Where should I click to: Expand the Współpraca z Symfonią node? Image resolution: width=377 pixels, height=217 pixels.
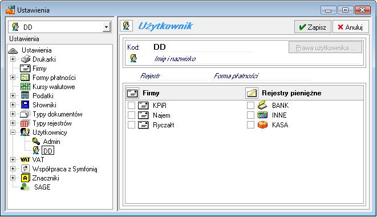click(13, 169)
